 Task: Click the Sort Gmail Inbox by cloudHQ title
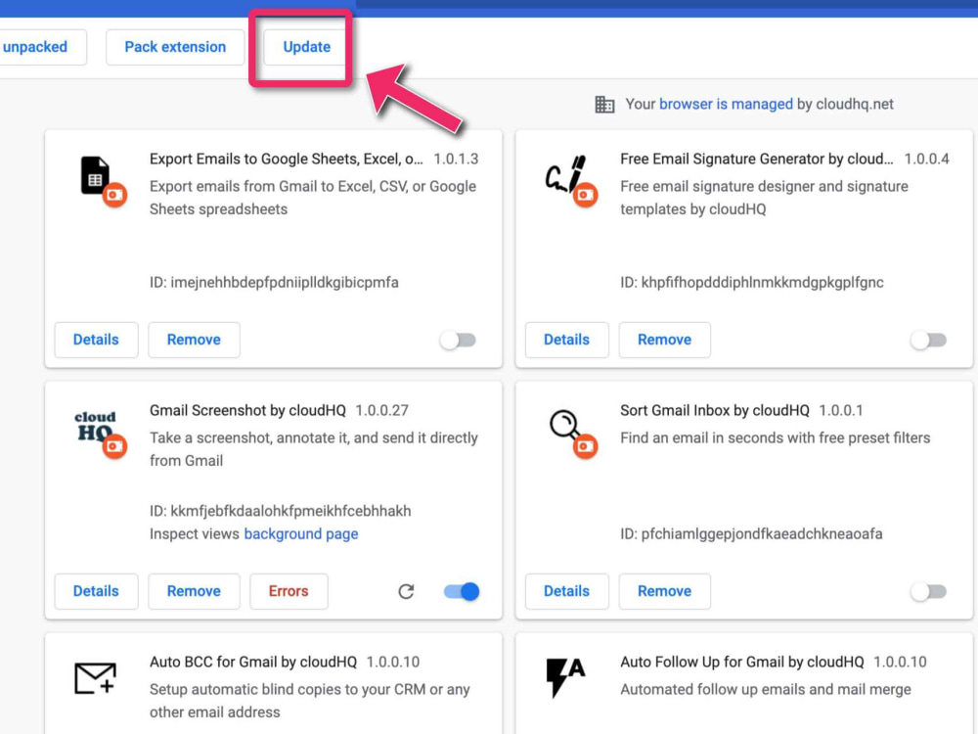pyautogui.click(x=715, y=410)
